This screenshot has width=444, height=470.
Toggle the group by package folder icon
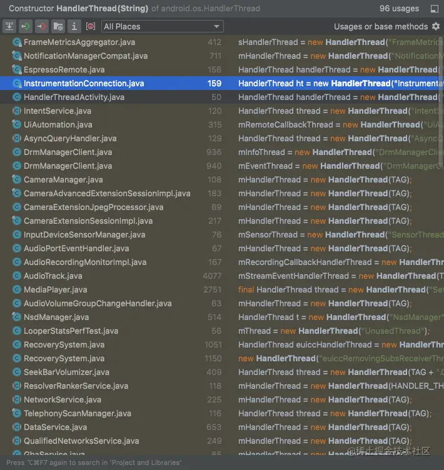click(x=58, y=26)
